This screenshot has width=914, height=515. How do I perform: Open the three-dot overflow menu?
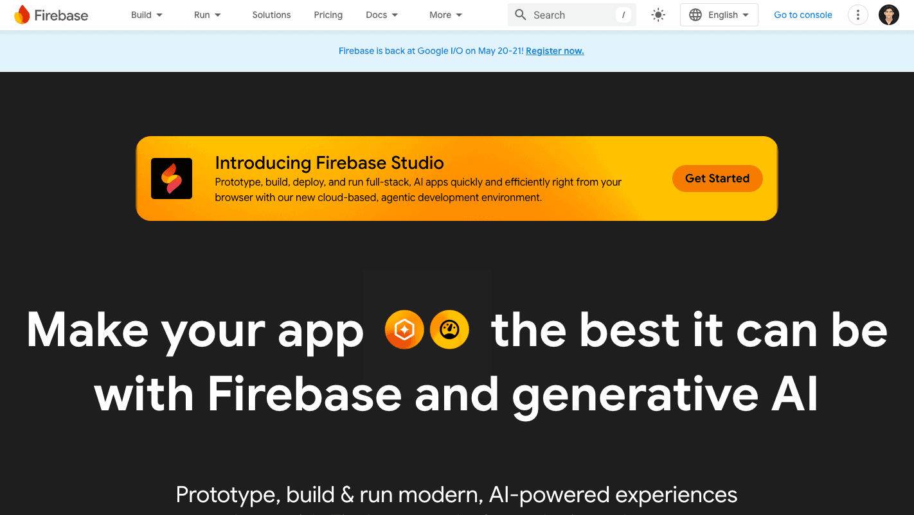click(x=858, y=15)
